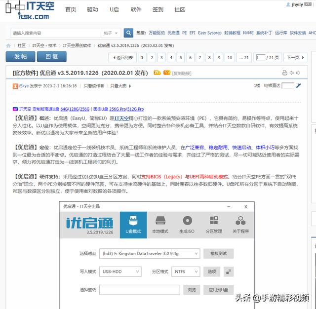Image resolution: width=316 pixels, height=309 pixels.
Task: Click 只看该作者 link
Action: coord(94,86)
